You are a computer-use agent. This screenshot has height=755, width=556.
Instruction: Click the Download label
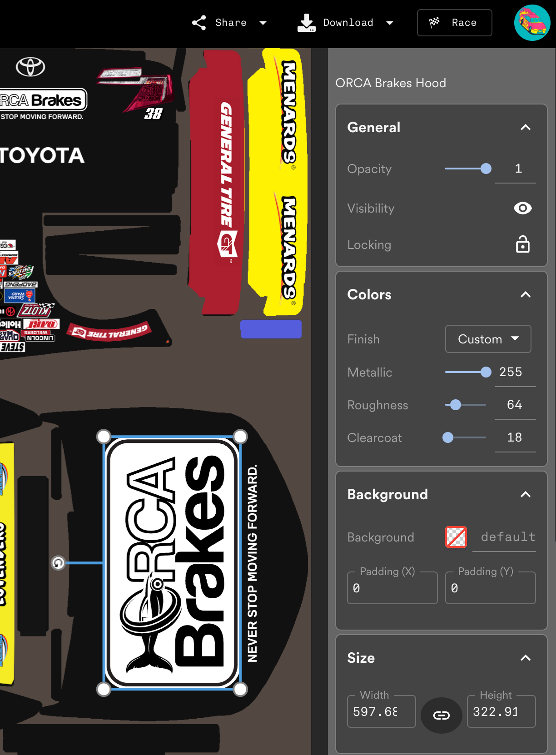348,23
